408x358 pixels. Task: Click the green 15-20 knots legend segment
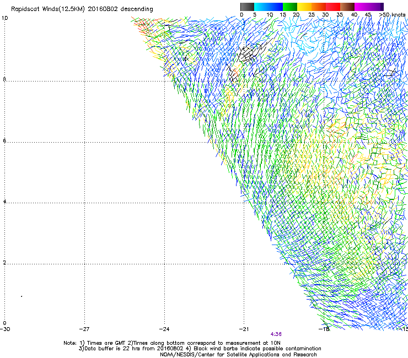coord(290,7)
